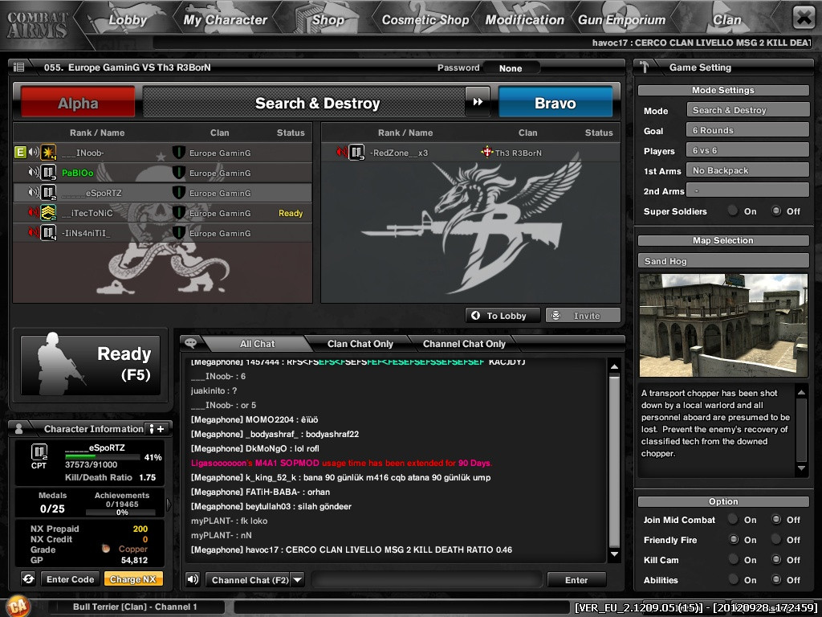
Task: Set Super Soldiers to Off
Action: 776,211
